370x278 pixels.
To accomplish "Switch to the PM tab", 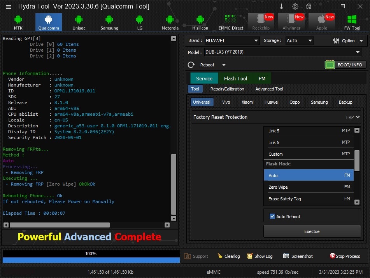I will (x=262, y=78).
